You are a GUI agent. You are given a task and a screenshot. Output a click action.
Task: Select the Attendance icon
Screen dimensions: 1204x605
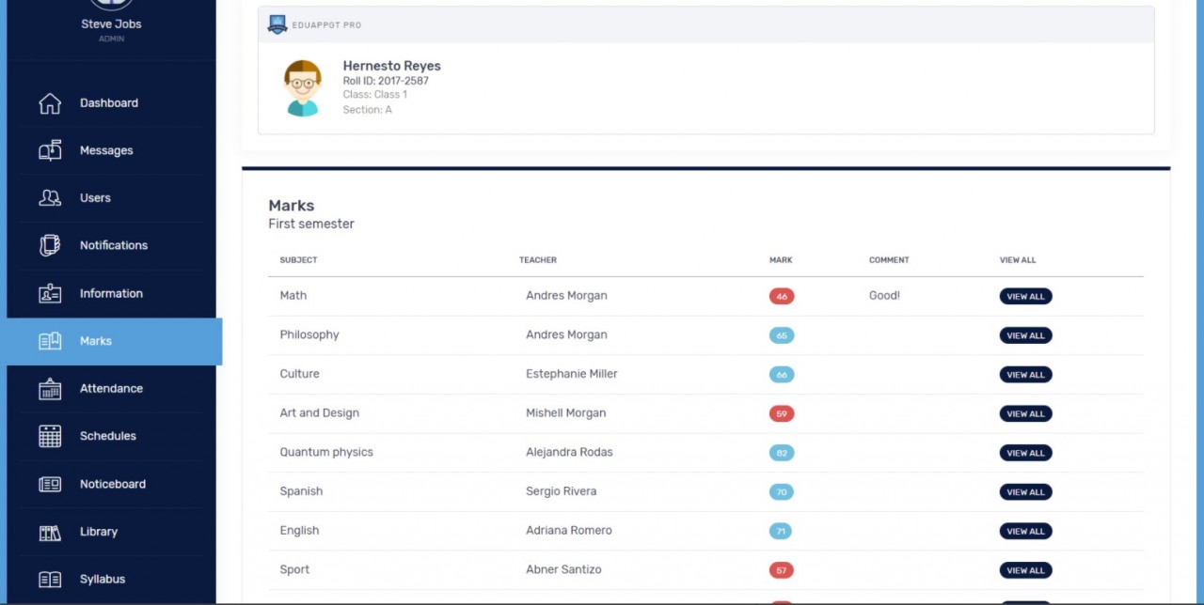click(x=50, y=389)
